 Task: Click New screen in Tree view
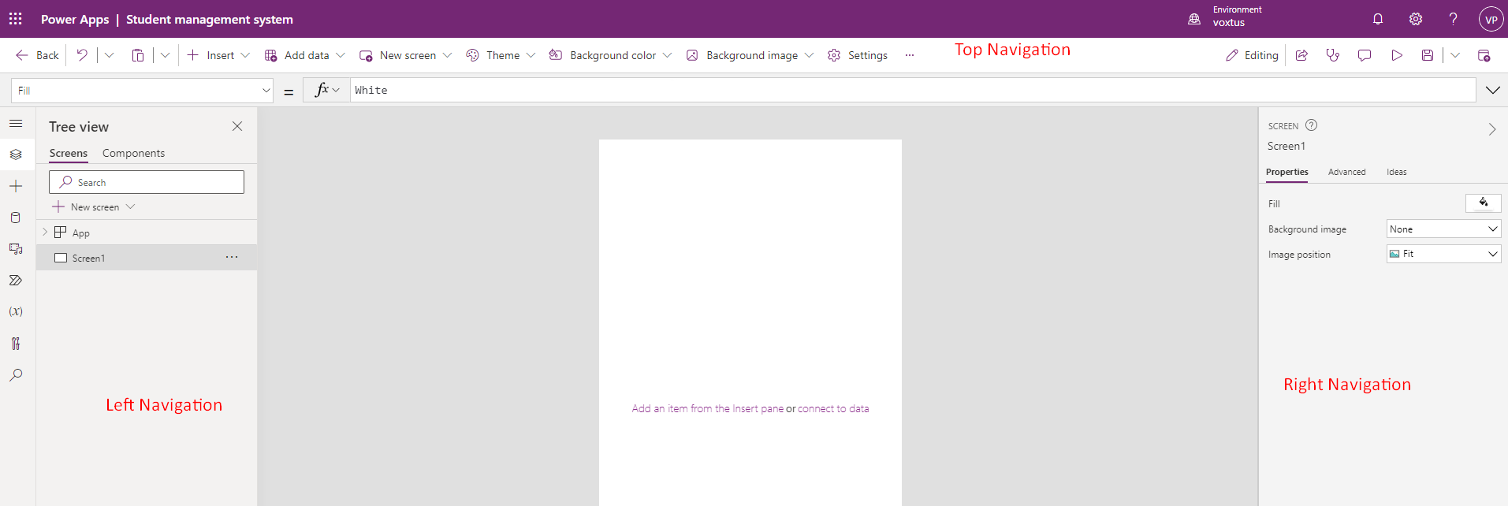click(x=94, y=206)
